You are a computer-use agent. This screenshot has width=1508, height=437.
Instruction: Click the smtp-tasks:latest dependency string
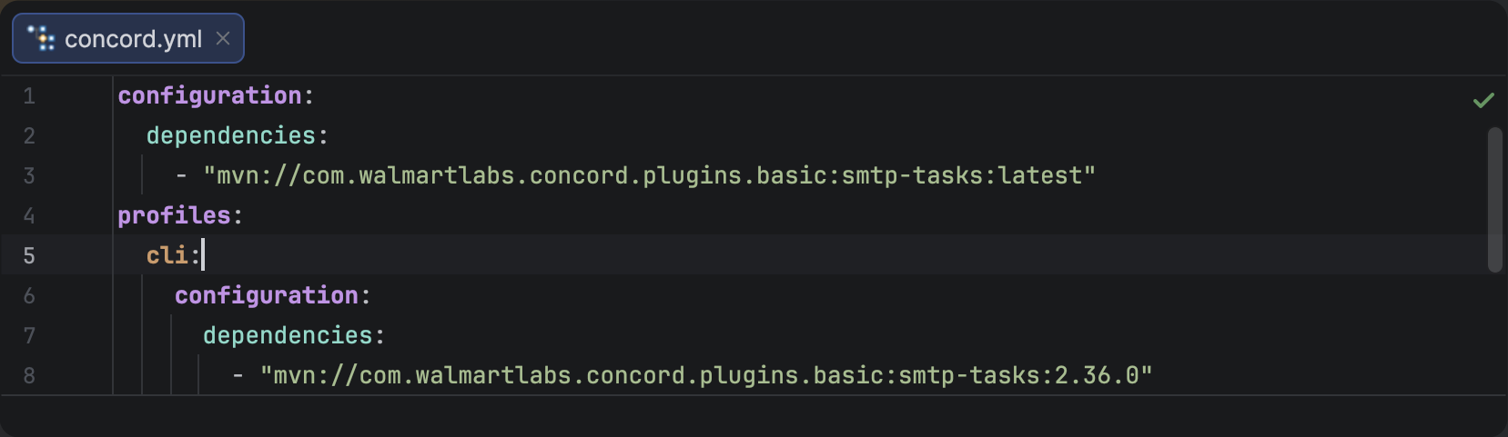[x=649, y=175]
